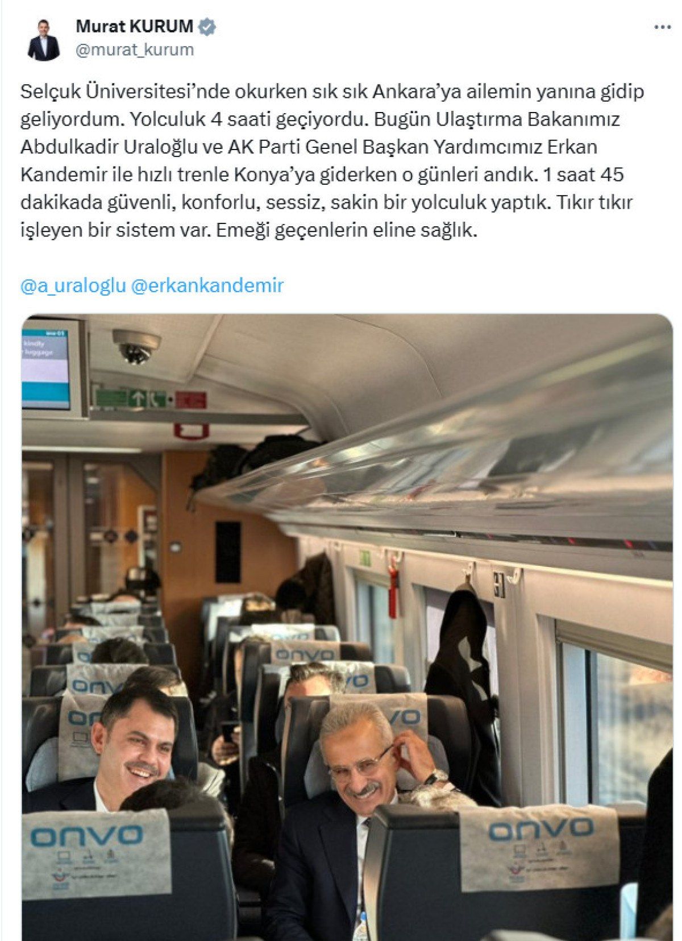
Task: Click the green emergency exit sign in photo
Action: [132, 398]
